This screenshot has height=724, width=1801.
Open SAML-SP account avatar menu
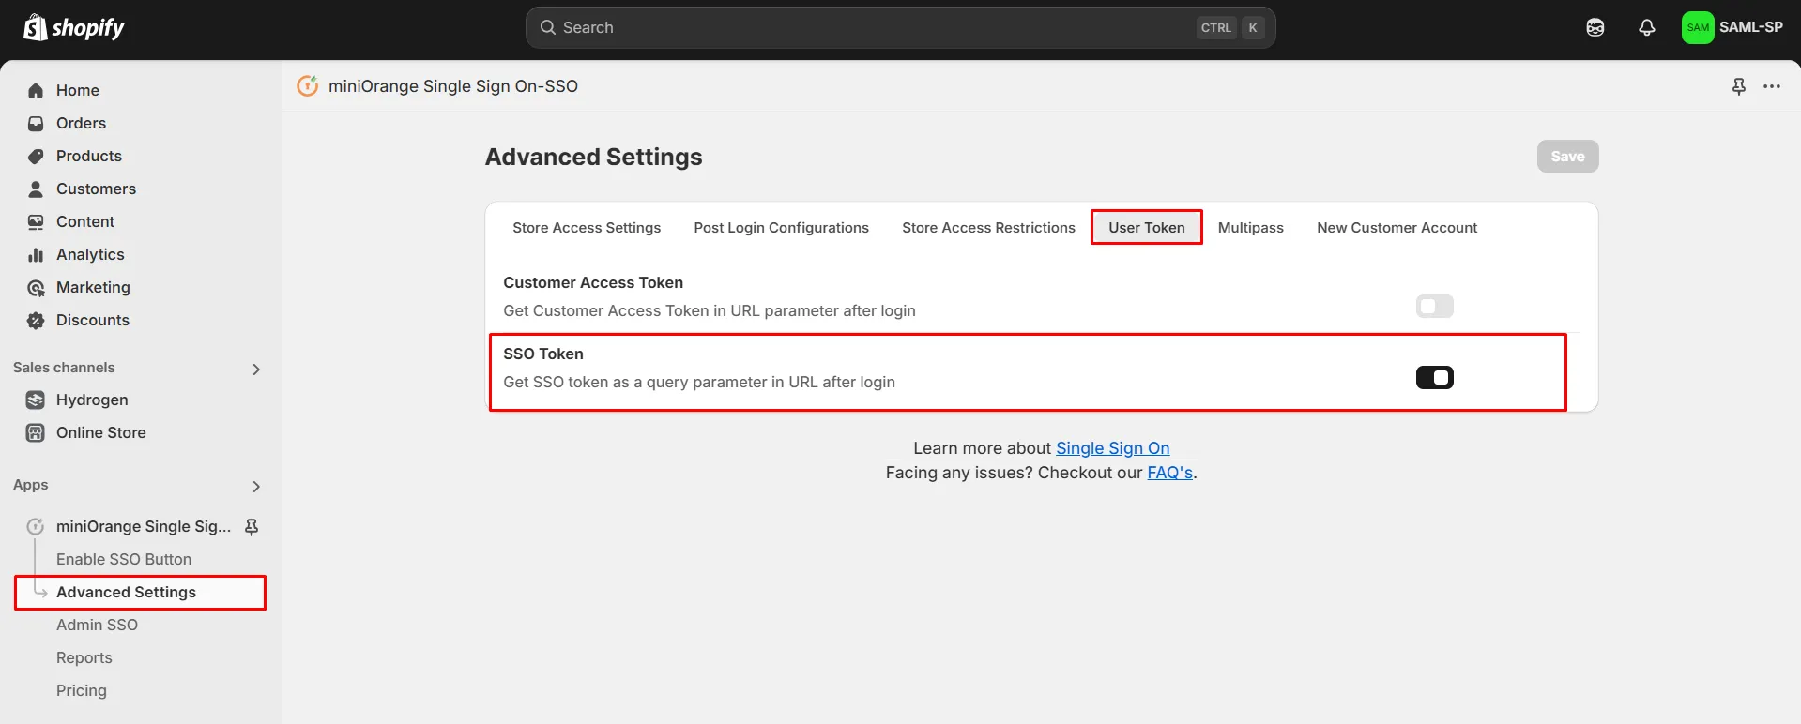point(1732,27)
